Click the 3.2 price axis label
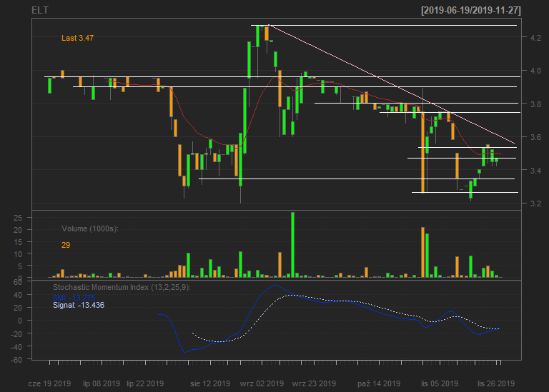This screenshot has width=549, height=392. [535, 203]
